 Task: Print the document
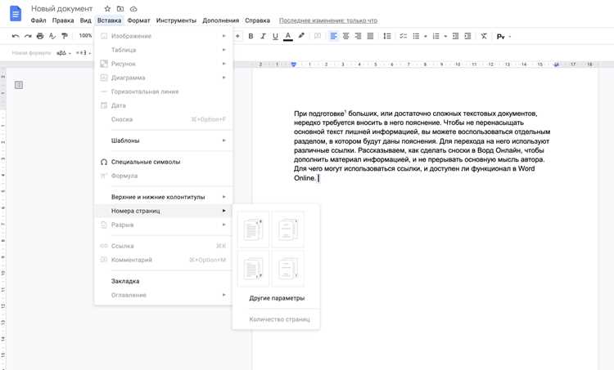click(40, 36)
